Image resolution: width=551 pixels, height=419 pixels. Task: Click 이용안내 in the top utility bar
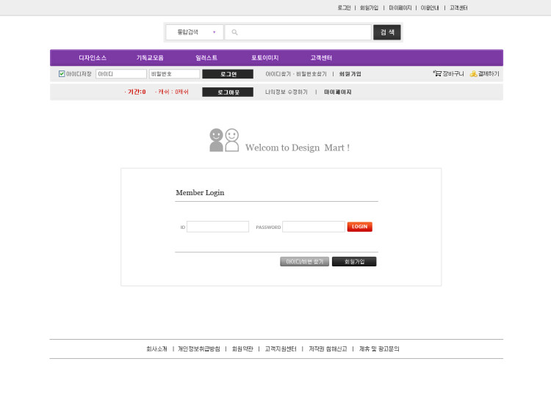click(430, 7)
